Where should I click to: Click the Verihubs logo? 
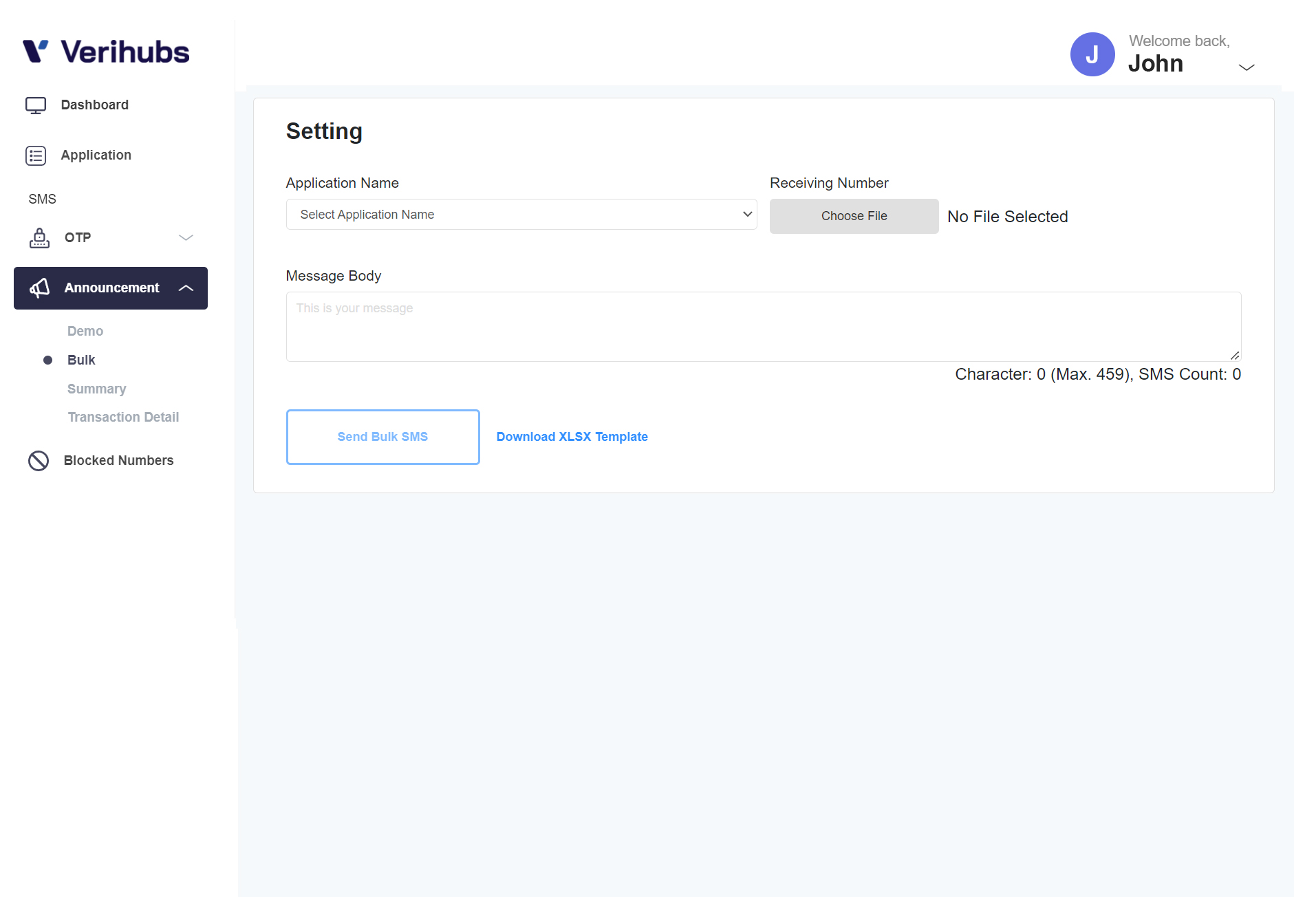coord(106,52)
